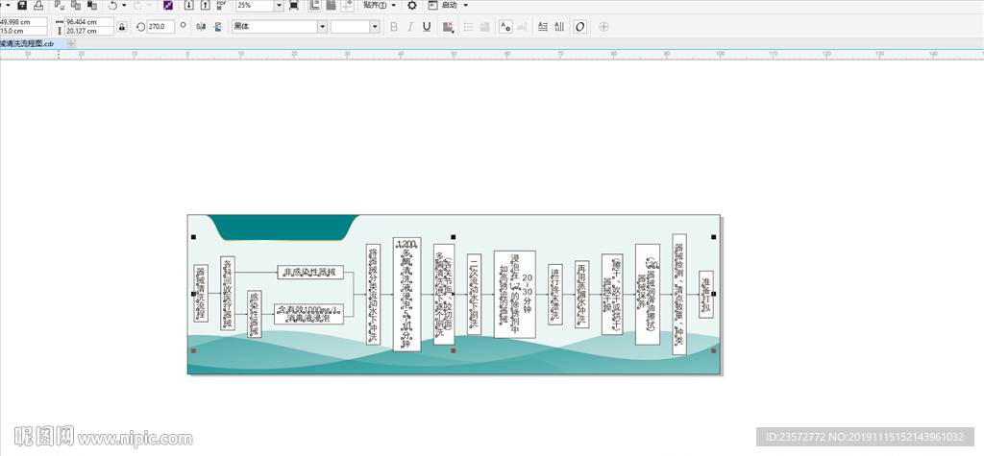Toggle the lock ratio padlock

pos(122,27)
